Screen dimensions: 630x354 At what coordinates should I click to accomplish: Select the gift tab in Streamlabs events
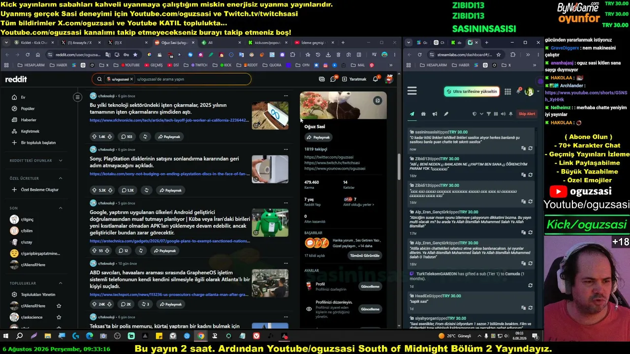pos(423,114)
